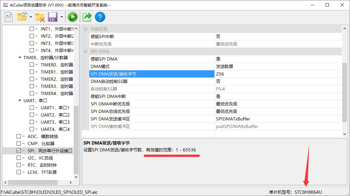Click the property grid scroll up arrow
Viewport: 350px width, 196px height.
(x=345, y=29)
